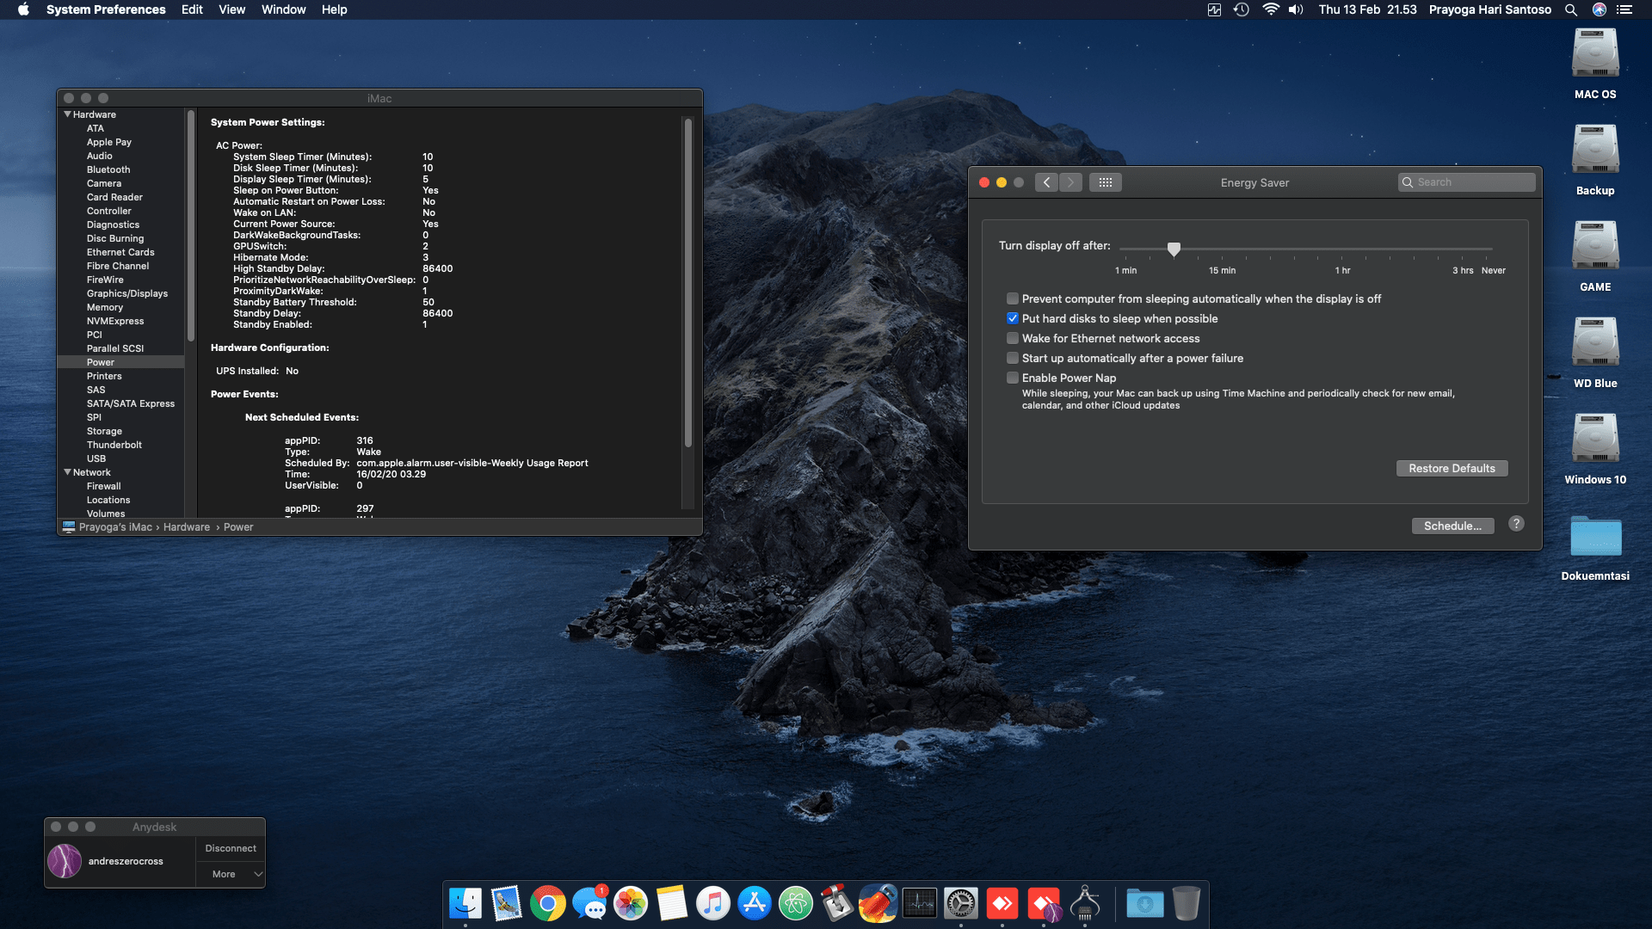Open Messages showing the notification badge
The height and width of the screenshot is (929, 1652).
click(x=590, y=904)
